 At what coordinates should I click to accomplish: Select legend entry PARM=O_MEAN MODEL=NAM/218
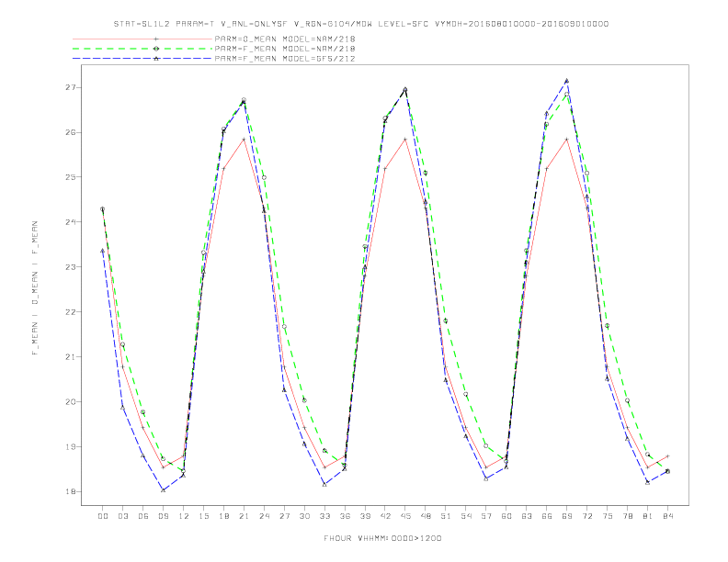[x=285, y=39]
